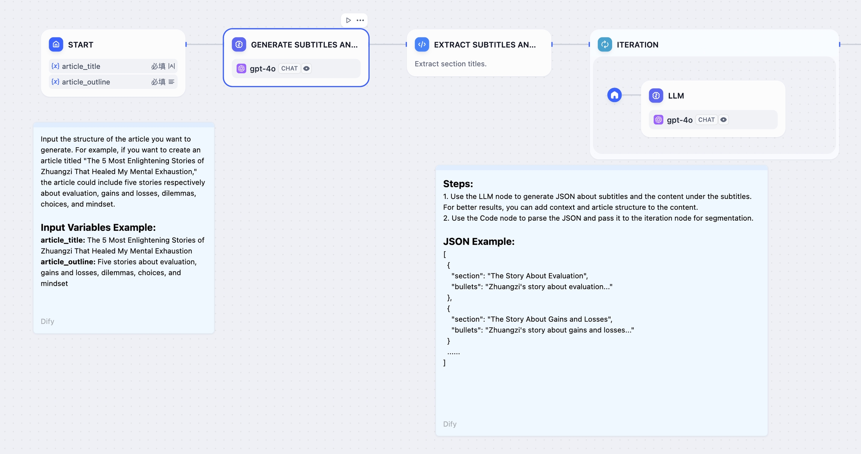Run the Generate Subtitles node with play button
Screen dimensions: 861x454
[x=348, y=20]
